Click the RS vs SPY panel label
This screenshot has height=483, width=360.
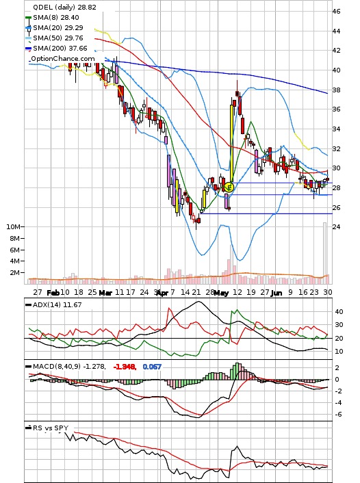(51, 428)
